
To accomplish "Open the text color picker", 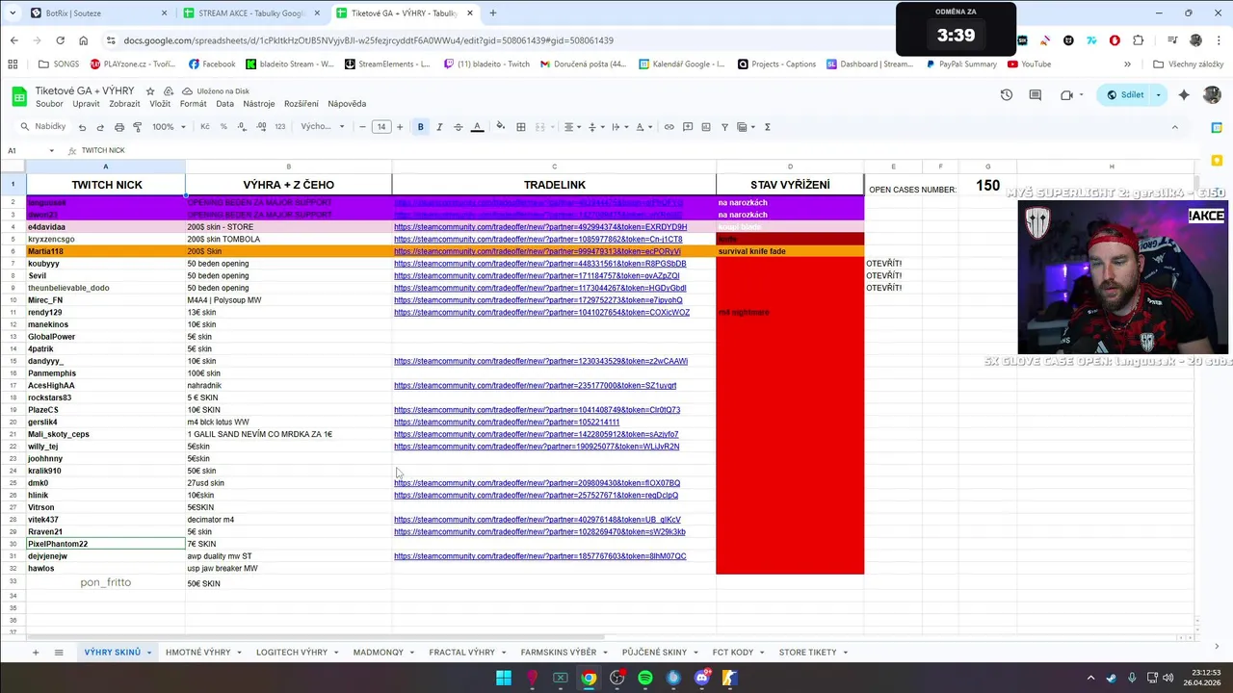I will point(477,127).
